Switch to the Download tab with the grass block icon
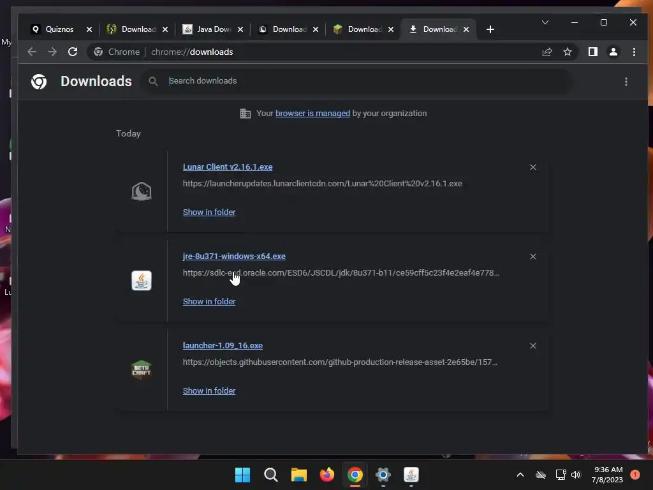 point(364,29)
